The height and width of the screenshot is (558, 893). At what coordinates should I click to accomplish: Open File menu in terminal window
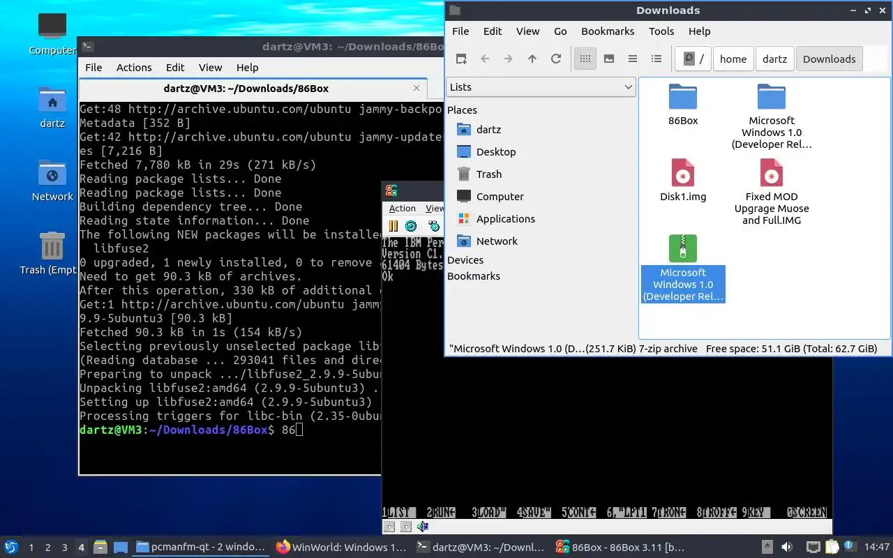93,67
